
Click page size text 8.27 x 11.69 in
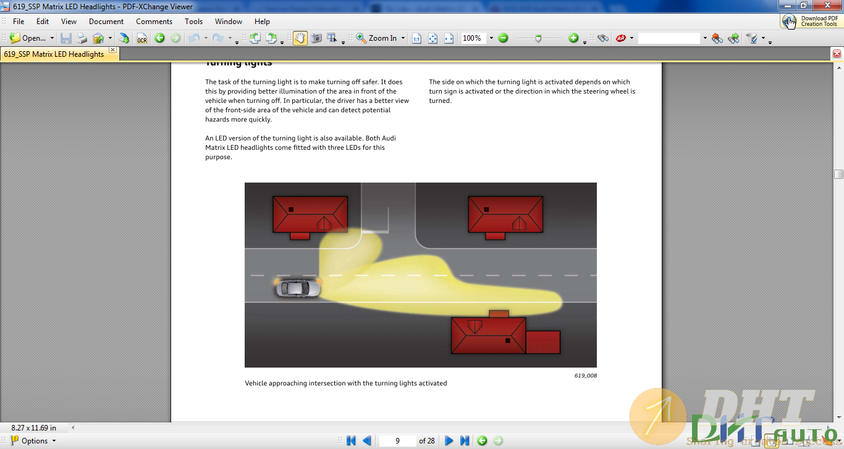tap(34, 427)
